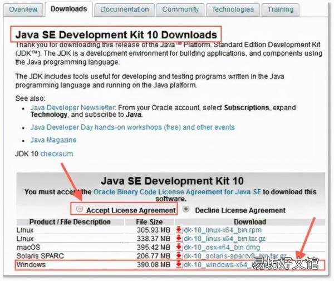
Task: Click the 305.93 MB file size
Action: tap(154, 230)
